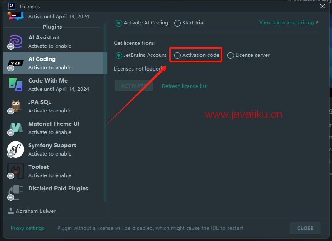332x241 pixels.
Task: Click the Abraham Bulwer account name
Action: (36, 211)
